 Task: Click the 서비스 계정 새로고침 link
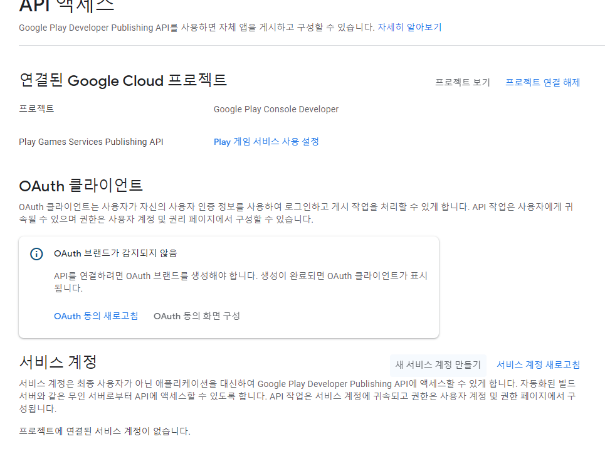click(539, 365)
